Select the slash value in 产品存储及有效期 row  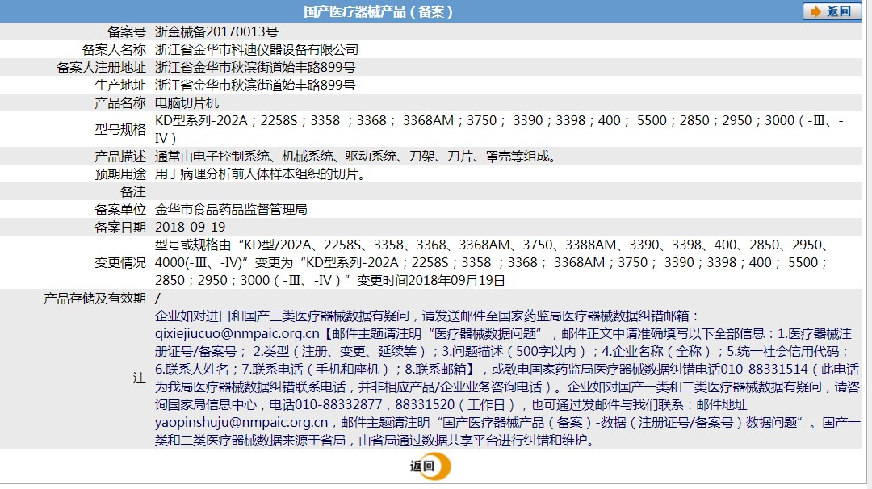(157, 299)
